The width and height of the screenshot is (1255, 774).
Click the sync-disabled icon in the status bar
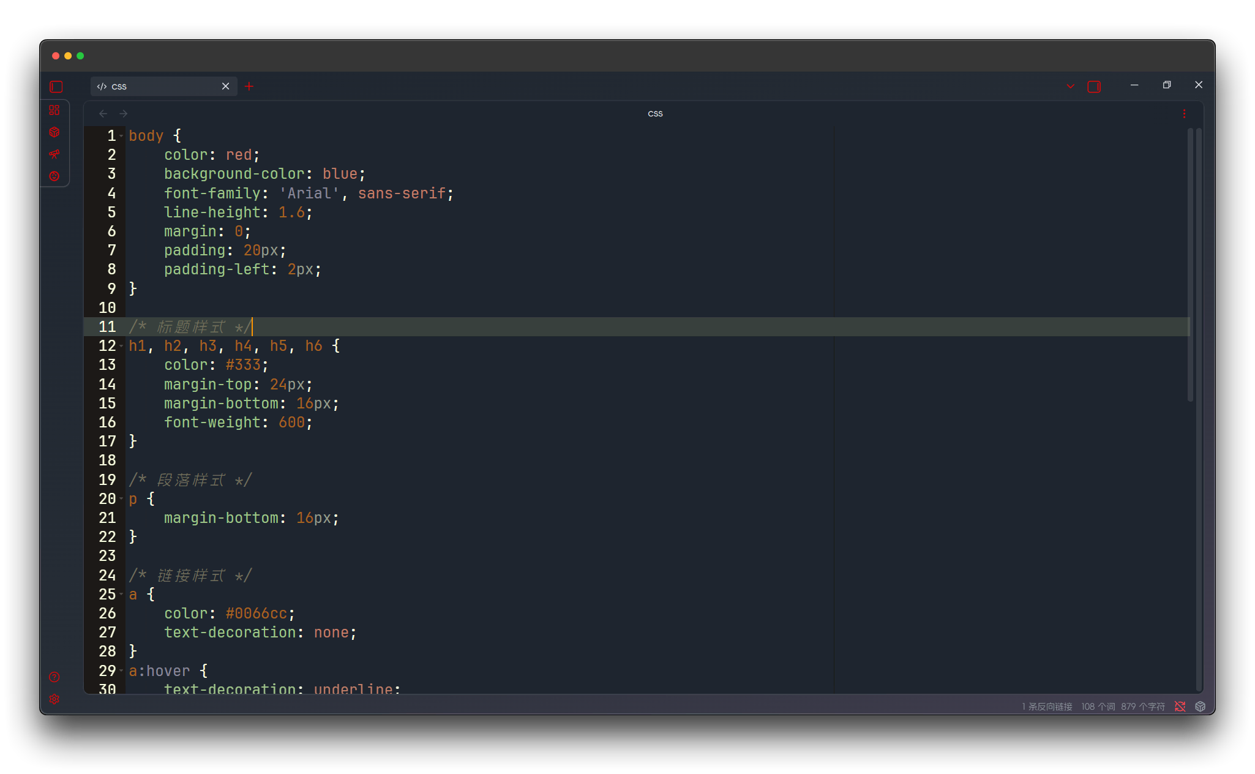(1180, 706)
